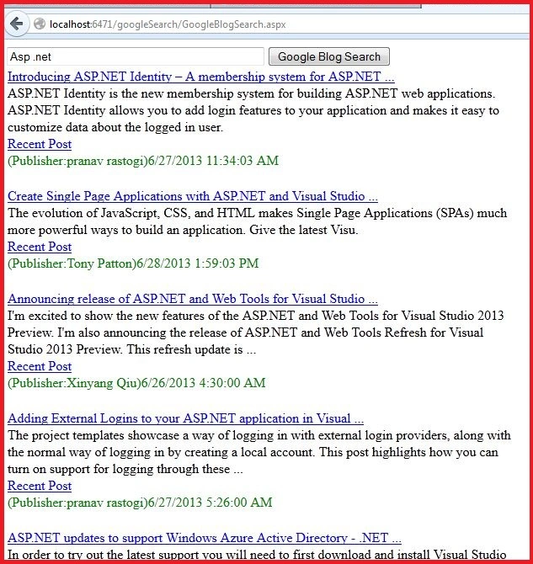Open Adding External Logins link
Viewport: 533px width, 564px height.
coord(185,418)
